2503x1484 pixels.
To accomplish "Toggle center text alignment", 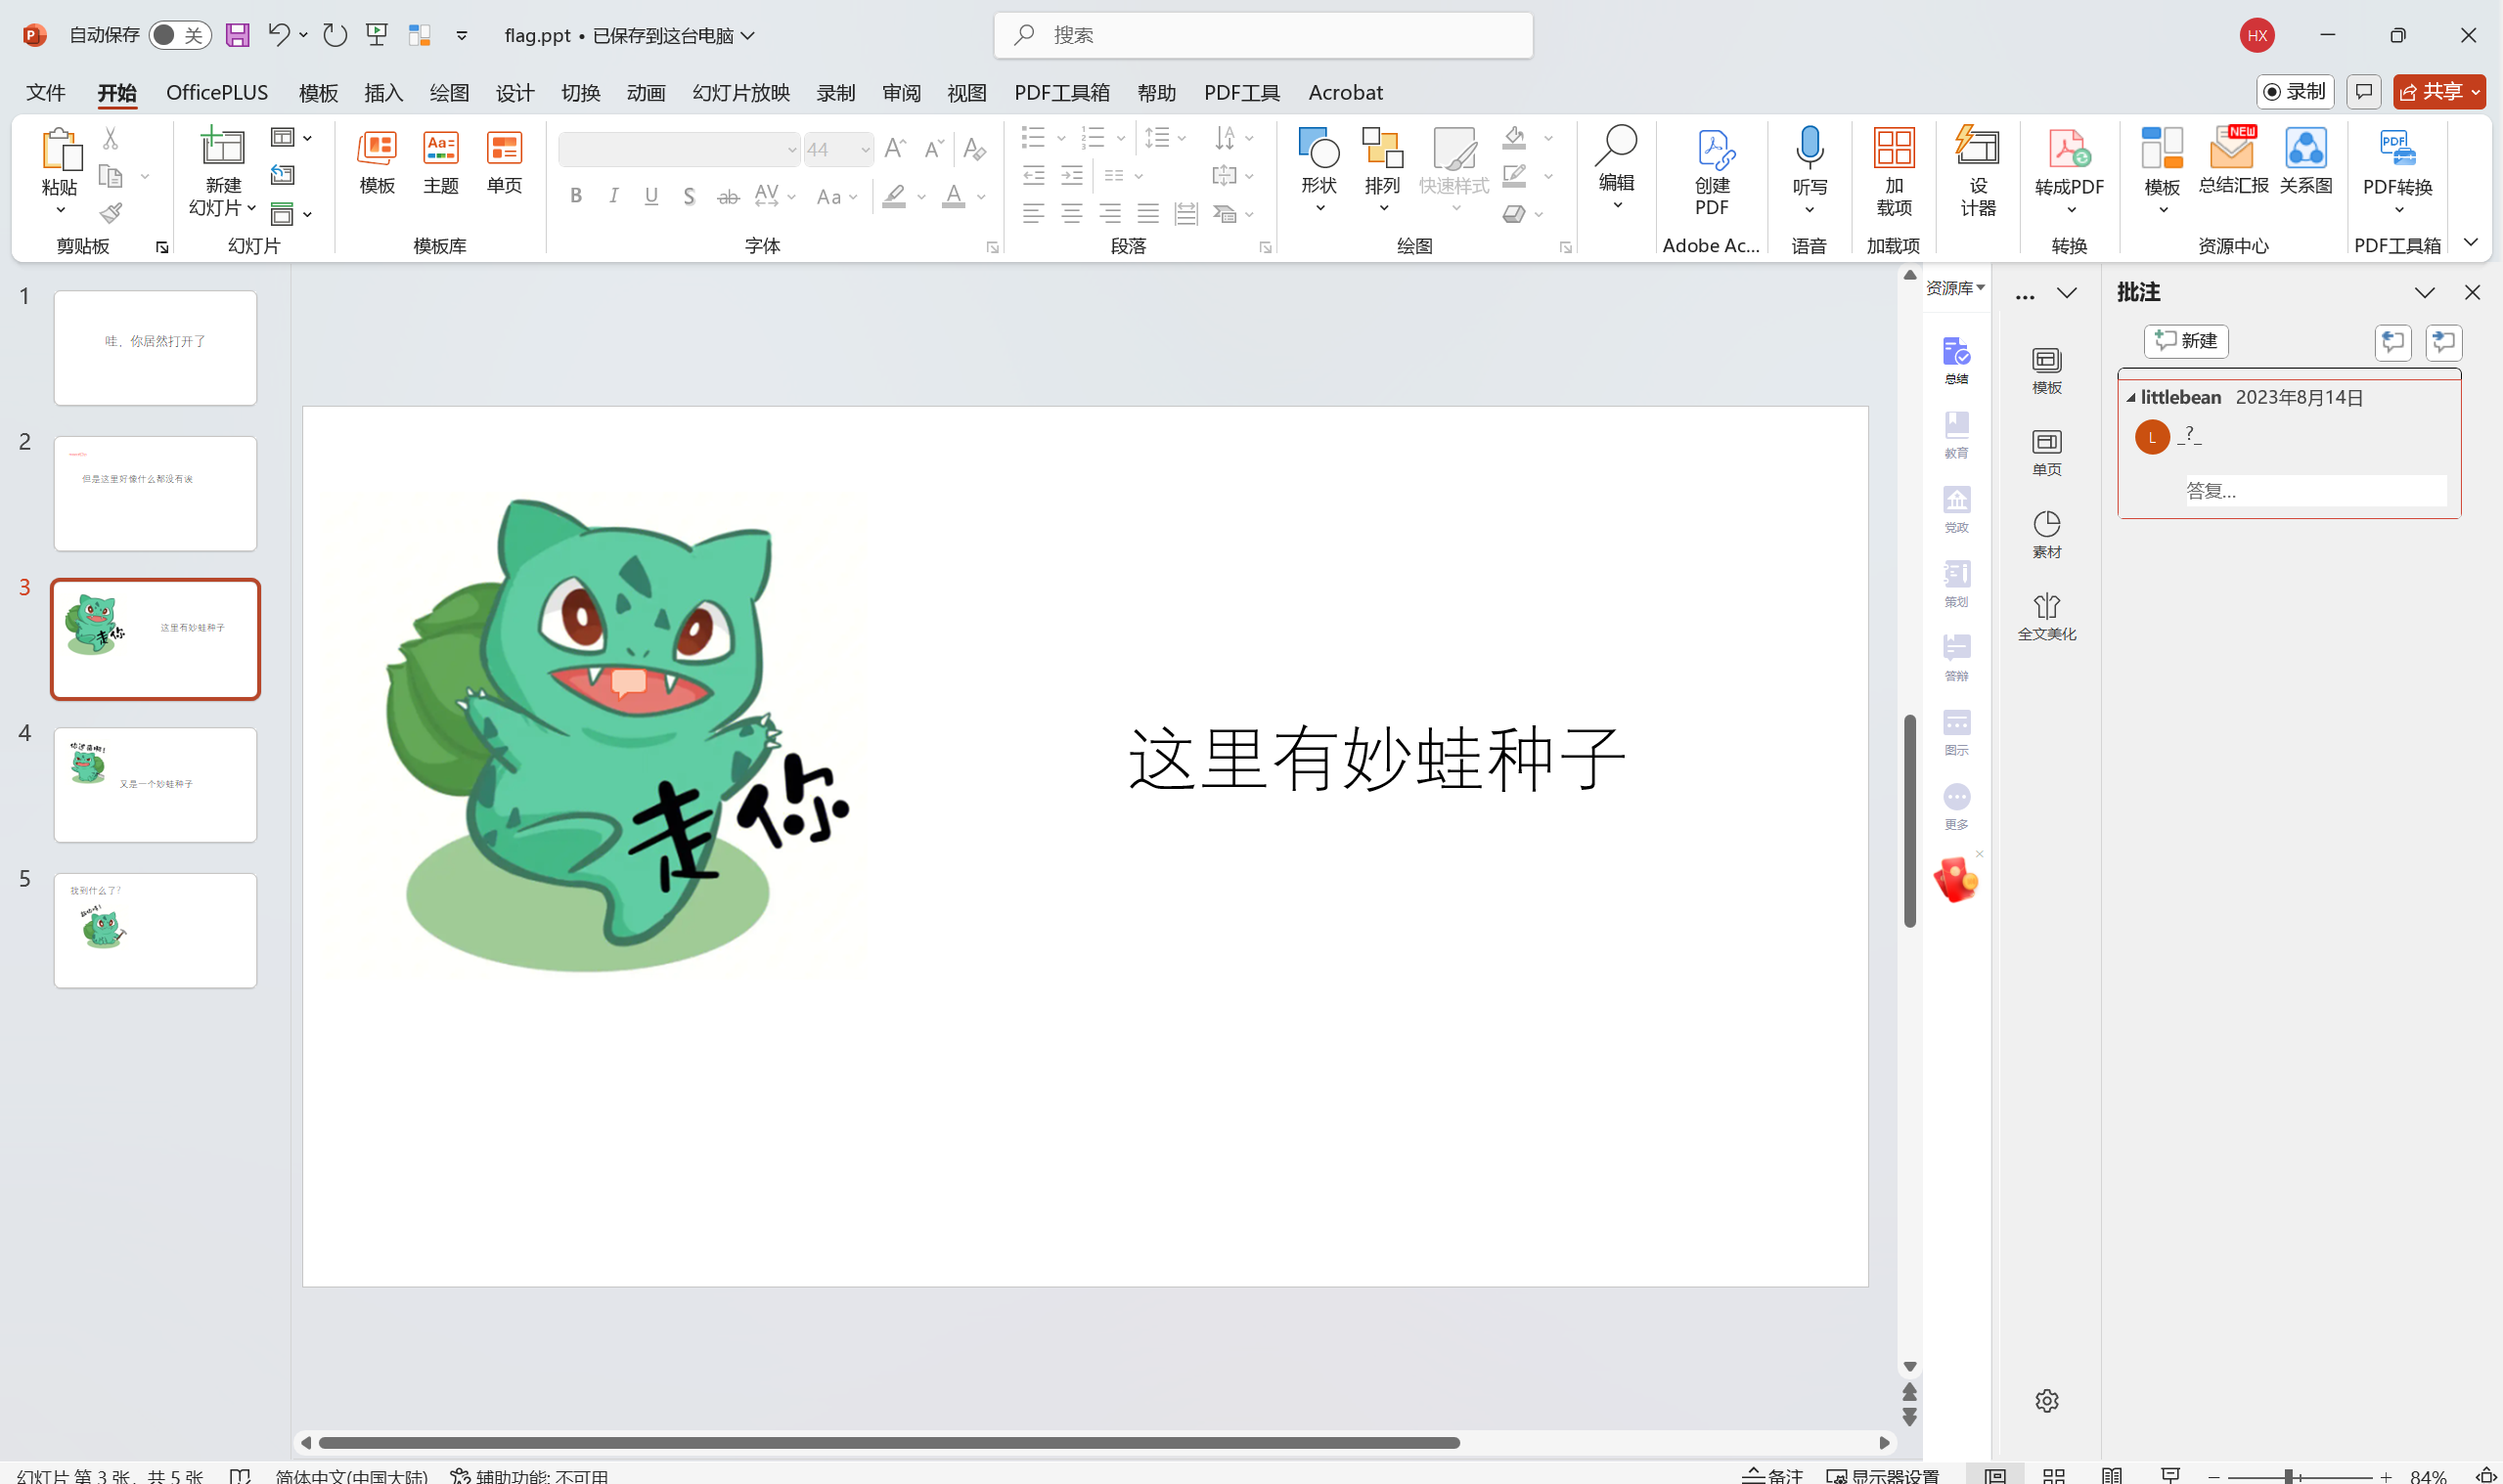I will [x=1071, y=213].
